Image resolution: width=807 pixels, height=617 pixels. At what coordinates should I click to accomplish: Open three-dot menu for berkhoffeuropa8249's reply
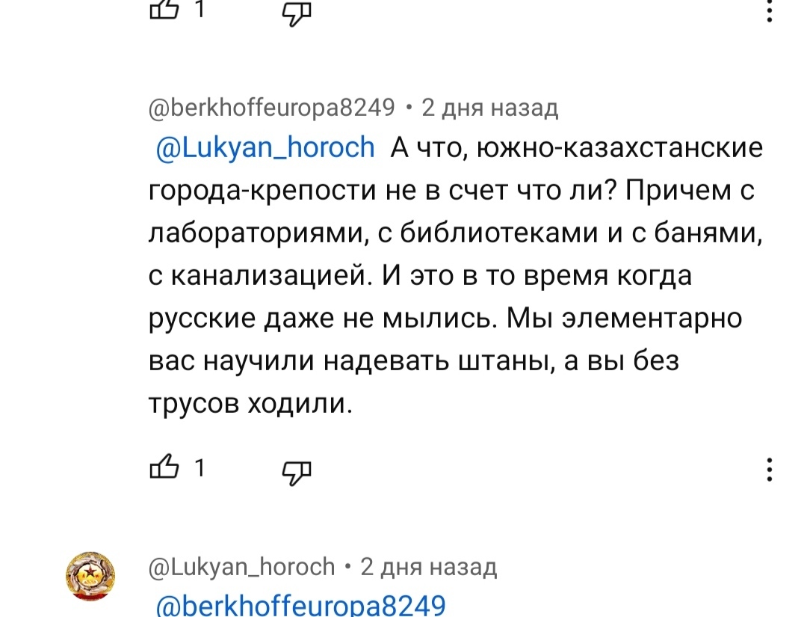[x=770, y=471]
